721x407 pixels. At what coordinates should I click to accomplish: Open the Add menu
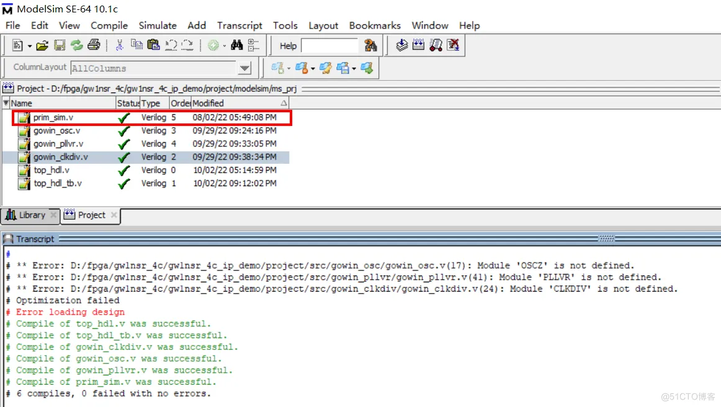[x=197, y=25]
